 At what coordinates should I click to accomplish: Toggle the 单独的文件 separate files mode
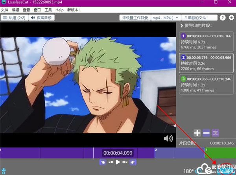(x=199, y=18)
